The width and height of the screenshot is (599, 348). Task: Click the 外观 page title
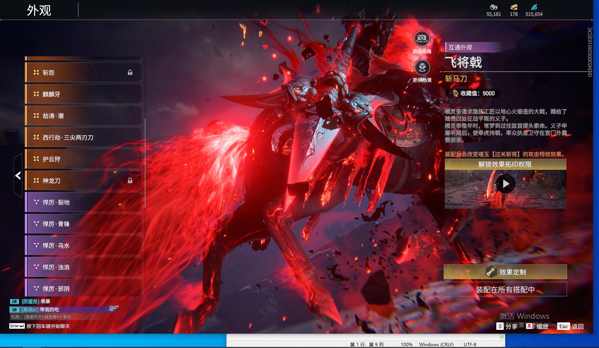[39, 10]
